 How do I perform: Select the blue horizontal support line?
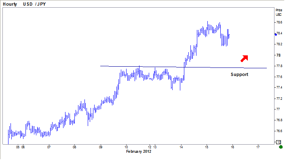coord(184,67)
